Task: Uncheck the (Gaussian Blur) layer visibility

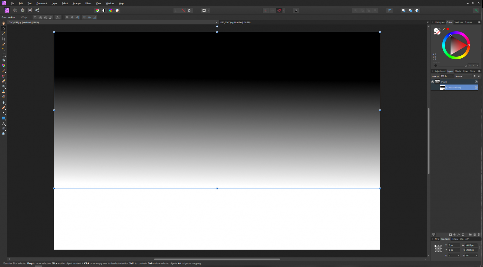Action: pos(477,87)
